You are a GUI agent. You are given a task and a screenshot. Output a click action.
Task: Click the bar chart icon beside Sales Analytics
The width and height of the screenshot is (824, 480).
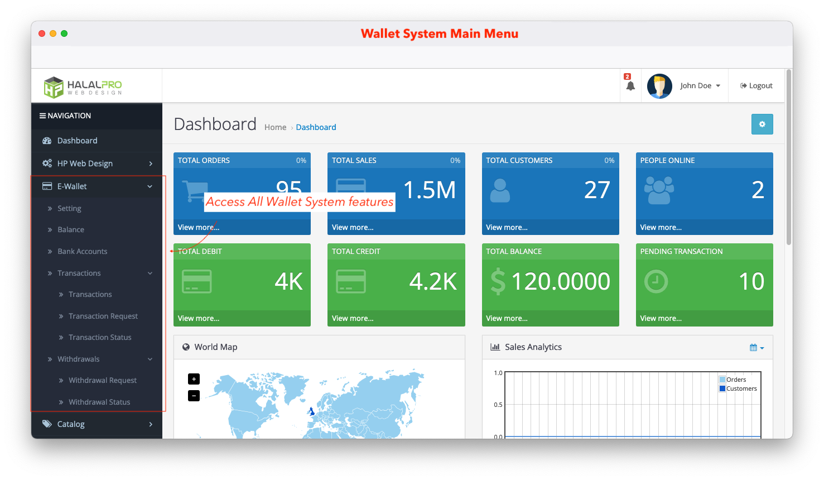pyautogui.click(x=495, y=347)
